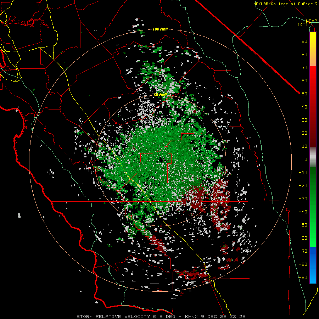Select the 50 NMI range ring label
Viewport: 319px width, 319px height.
160,95
